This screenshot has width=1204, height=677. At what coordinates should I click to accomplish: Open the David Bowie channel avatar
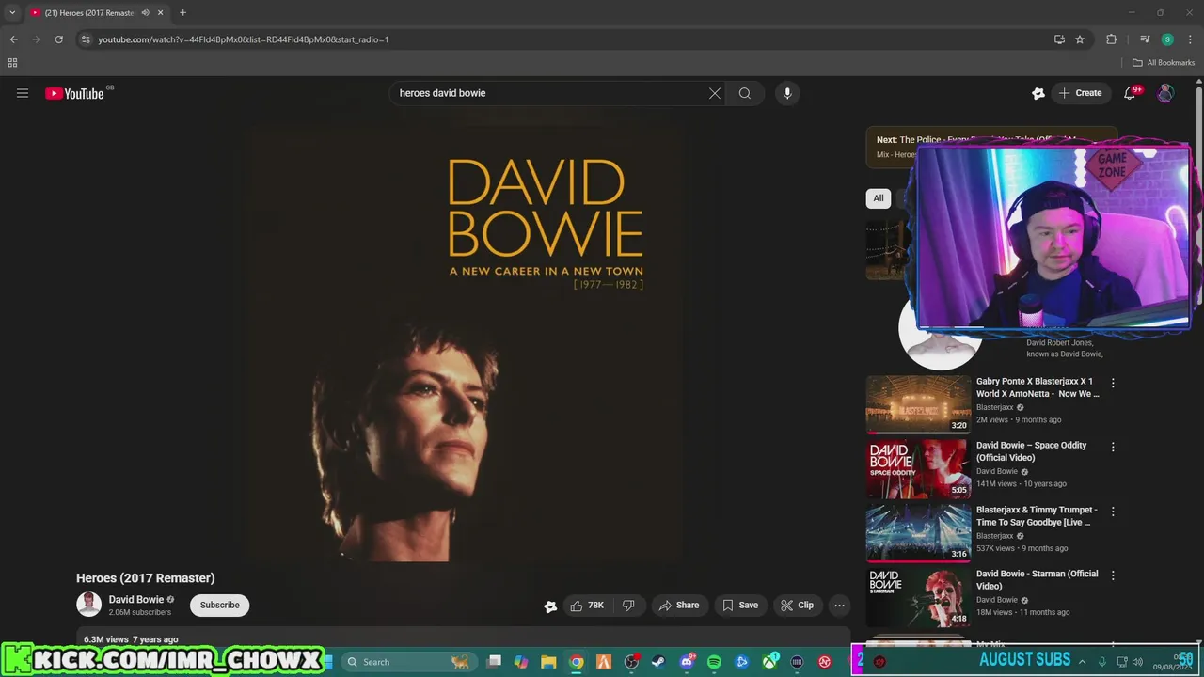click(88, 605)
